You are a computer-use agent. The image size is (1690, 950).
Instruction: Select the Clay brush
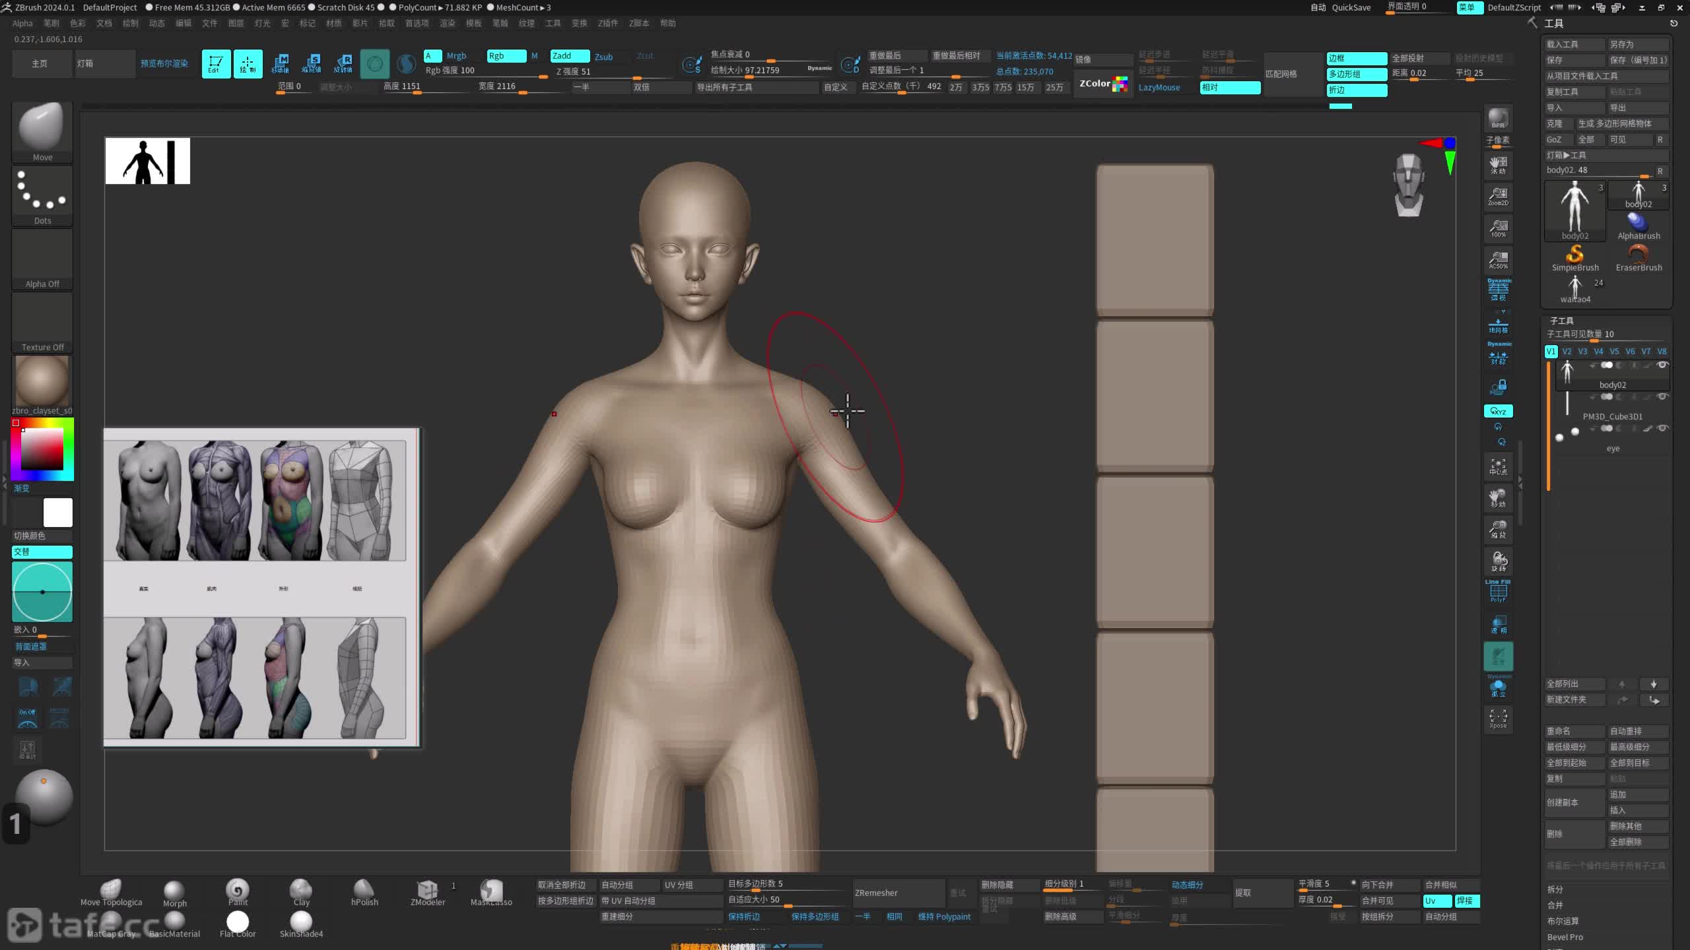(x=301, y=893)
